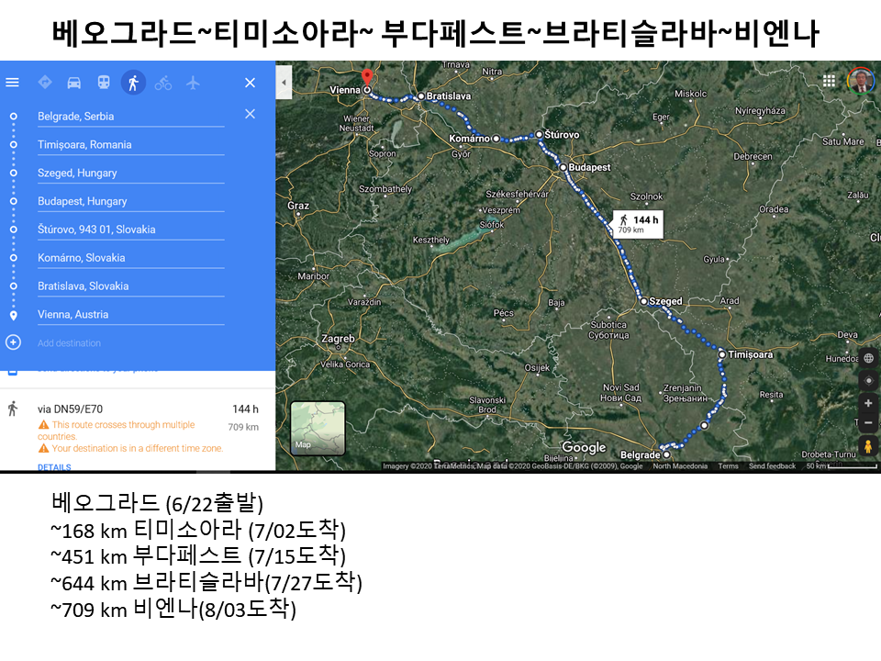The width and height of the screenshot is (881, 661).
Task: Click the Timișoara waypoint marker on map
Action: click(722, 354)
